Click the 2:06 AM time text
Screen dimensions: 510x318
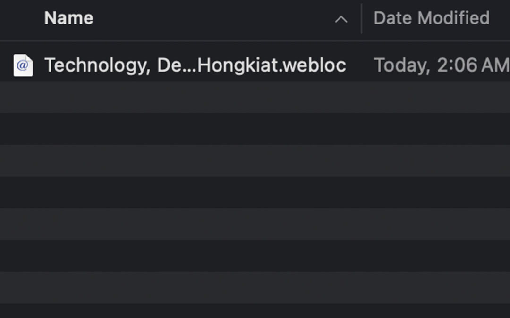(x=472, y=65)
